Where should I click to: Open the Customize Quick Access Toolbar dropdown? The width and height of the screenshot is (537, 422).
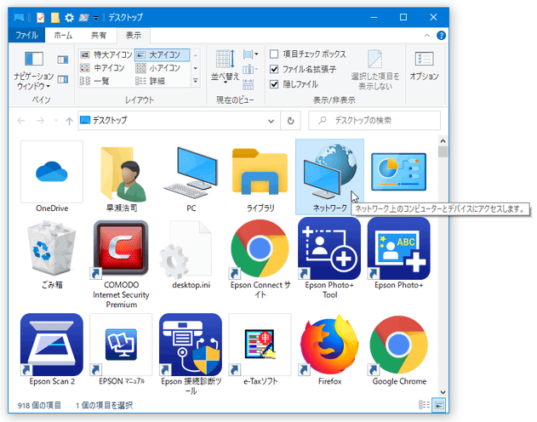click(x=96, y=18)
